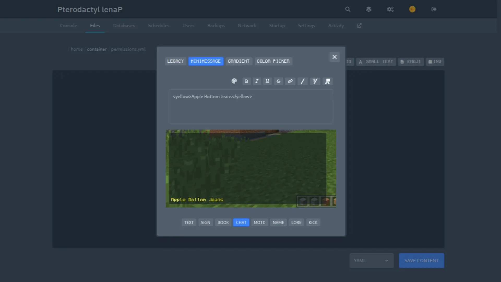Viewport: 501px width, 282px height.
Task: Close the formatting dialog
Action: pyautogui.click(x=334, y=57)
